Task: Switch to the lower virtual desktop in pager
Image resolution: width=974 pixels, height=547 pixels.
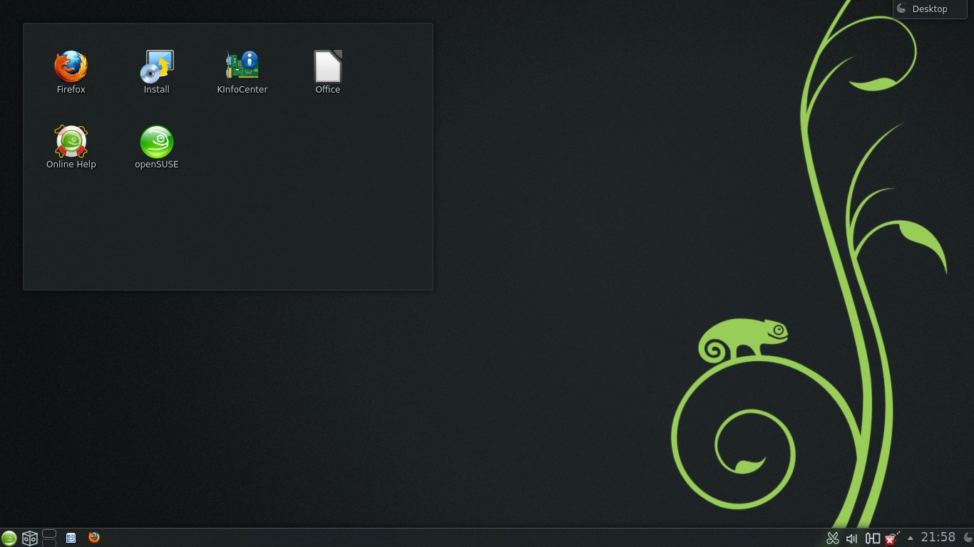Action: (49, 543)
